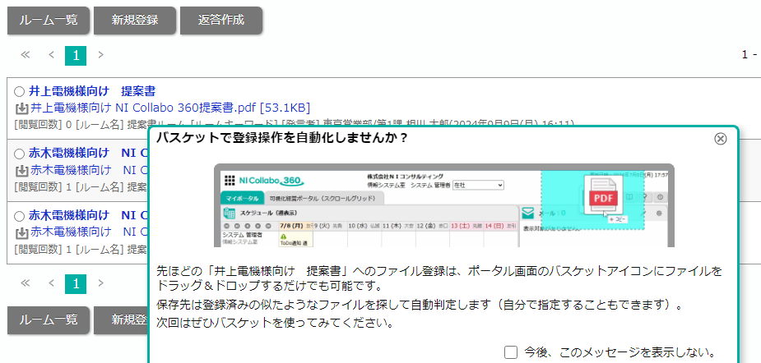Open 井上電機様向け 提案書 title link
The image size is (761, 363).
[92, 91]
